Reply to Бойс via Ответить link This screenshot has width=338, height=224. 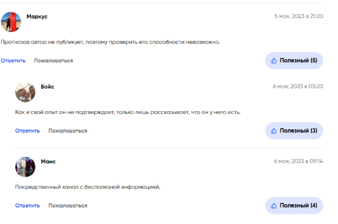(27, 131)
